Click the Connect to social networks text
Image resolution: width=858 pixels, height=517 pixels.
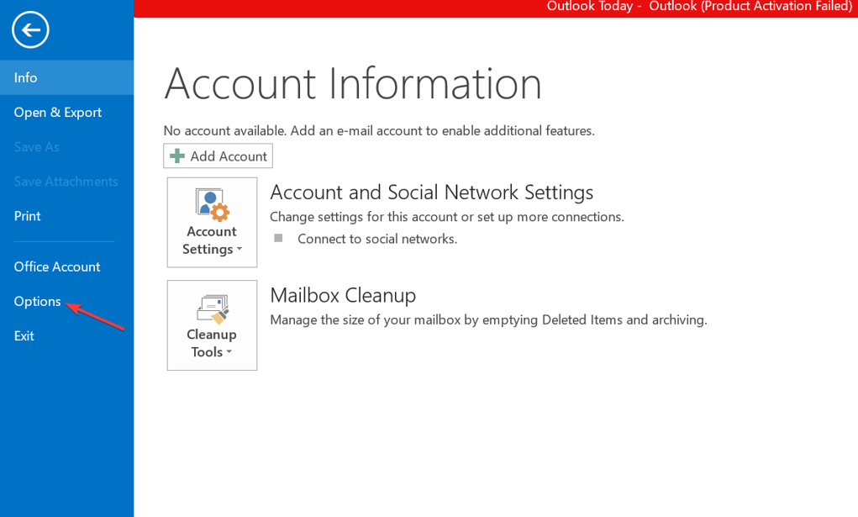(377, 239)
